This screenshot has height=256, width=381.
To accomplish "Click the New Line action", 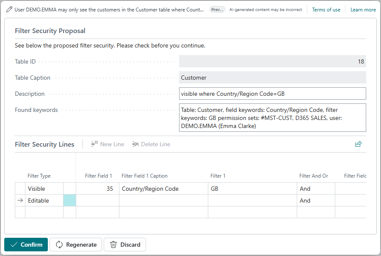I will 108,144.
